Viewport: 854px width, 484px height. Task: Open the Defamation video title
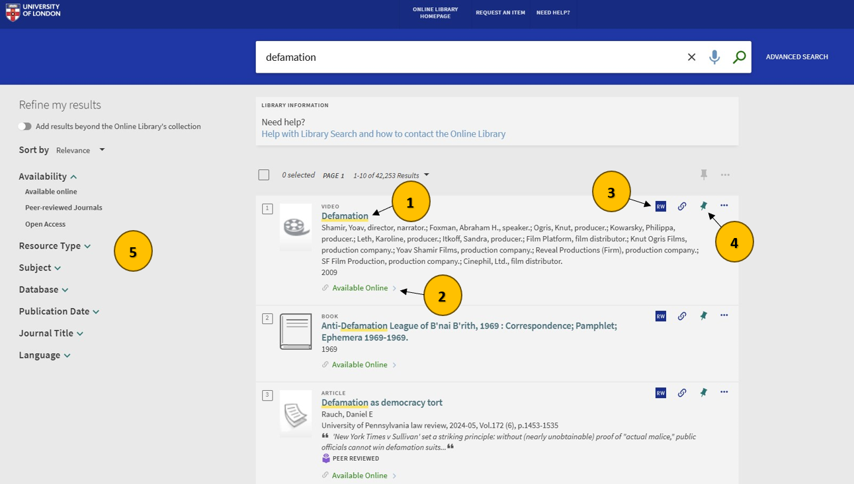[x=345, y=216]
